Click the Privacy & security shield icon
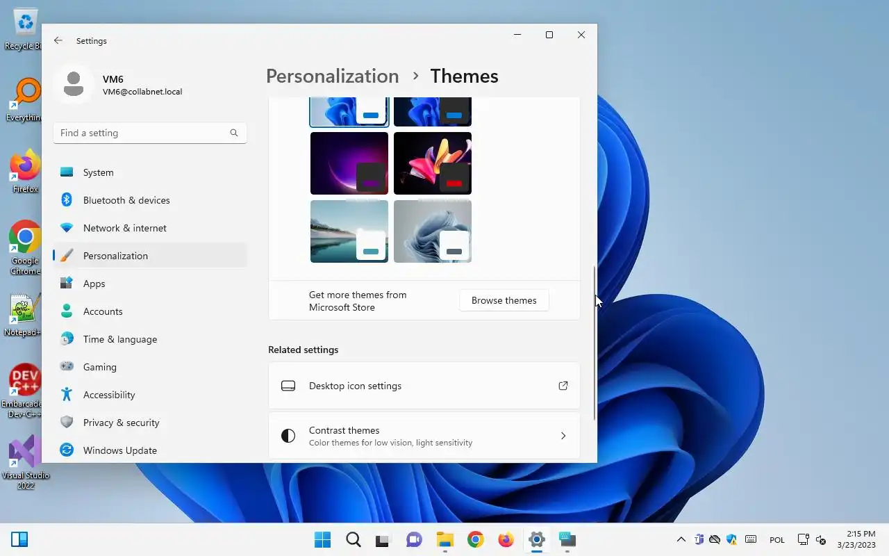Image resolution: width=889 pixels, height=556 pixels. point(67,423)
